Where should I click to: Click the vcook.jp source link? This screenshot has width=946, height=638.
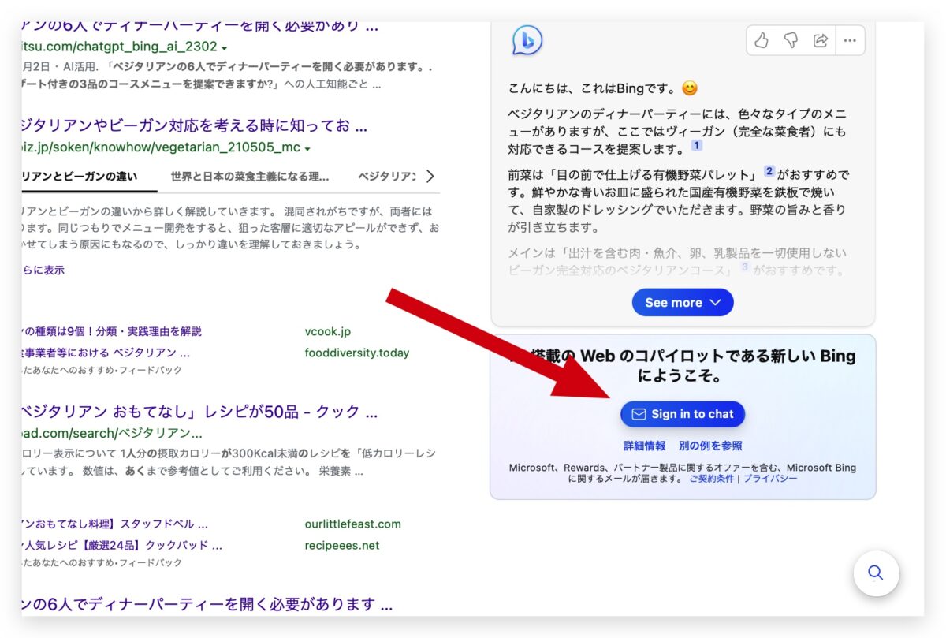pos(328,331)
